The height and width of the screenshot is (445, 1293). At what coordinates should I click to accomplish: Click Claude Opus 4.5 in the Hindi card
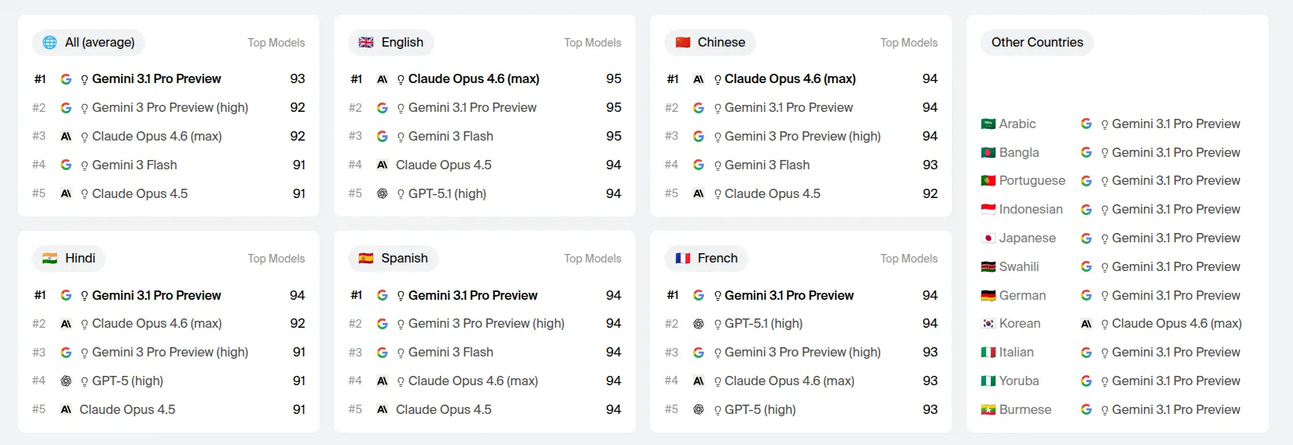[x=127, y=409]
